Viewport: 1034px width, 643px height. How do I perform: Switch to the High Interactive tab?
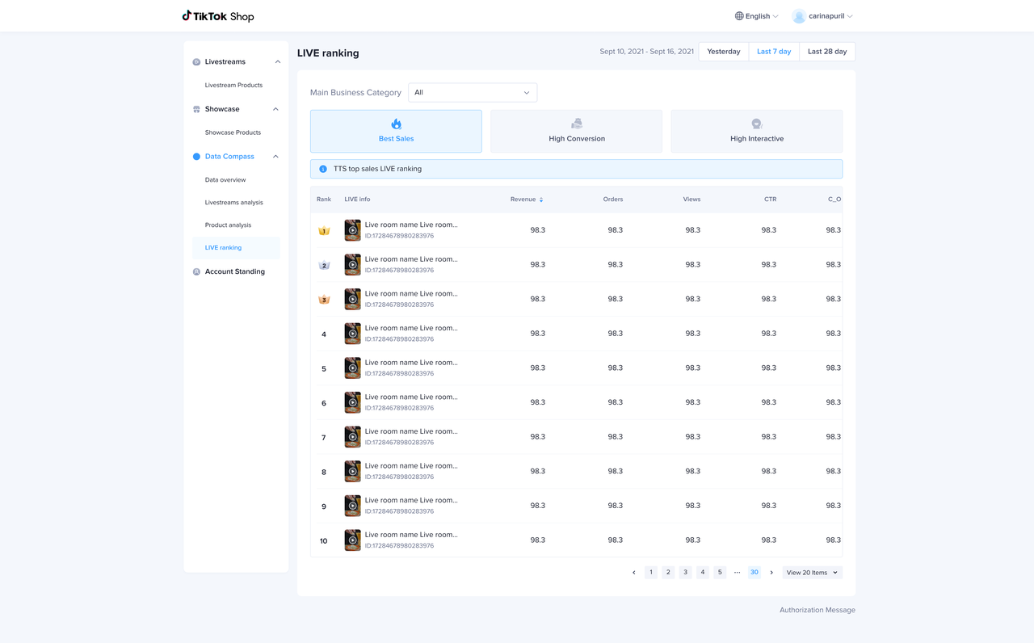coord(756,131)
